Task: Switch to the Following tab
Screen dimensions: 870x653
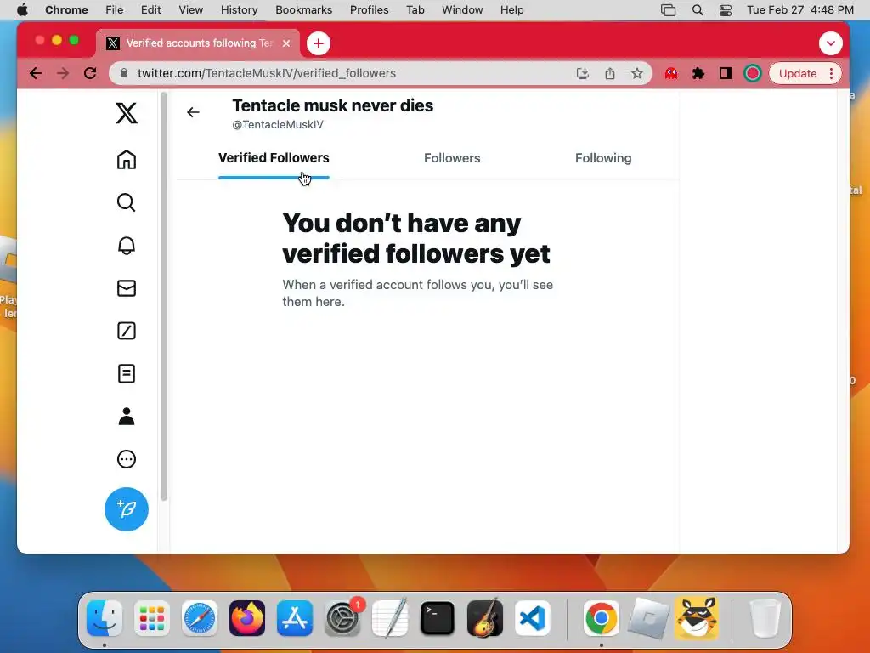Action: 603,158
